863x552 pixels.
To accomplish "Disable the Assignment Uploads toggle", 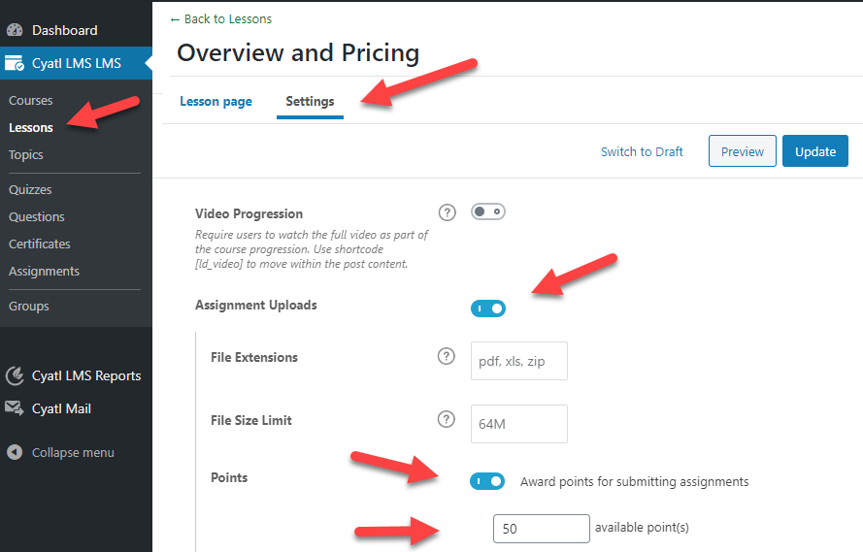I will 487,308.
